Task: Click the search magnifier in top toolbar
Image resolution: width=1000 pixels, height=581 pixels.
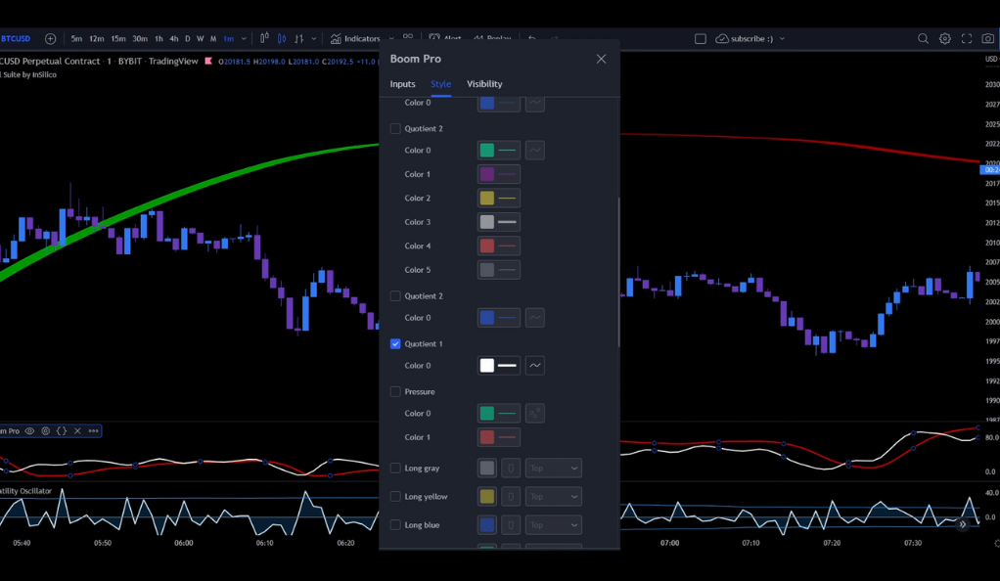Action: pos(923,39)
